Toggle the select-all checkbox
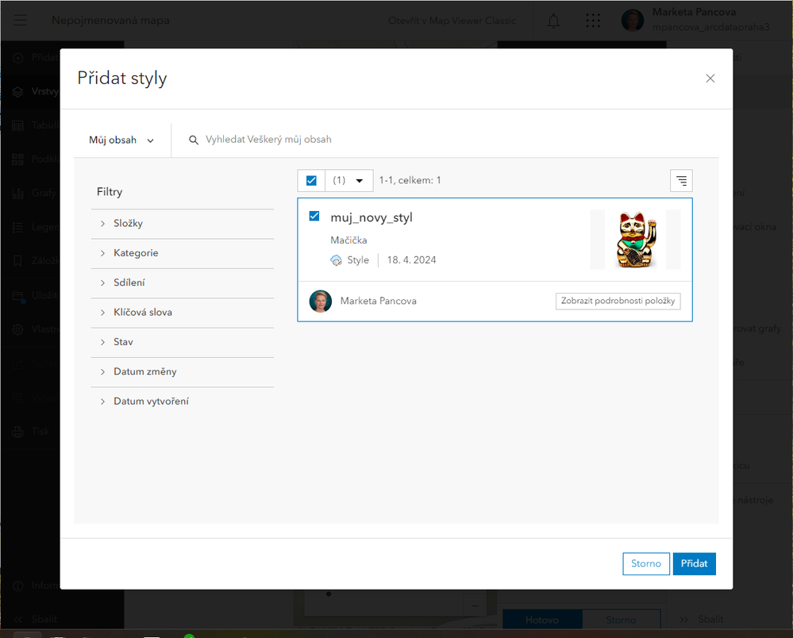This screenshot has height=638, width=793. point(311,181)
